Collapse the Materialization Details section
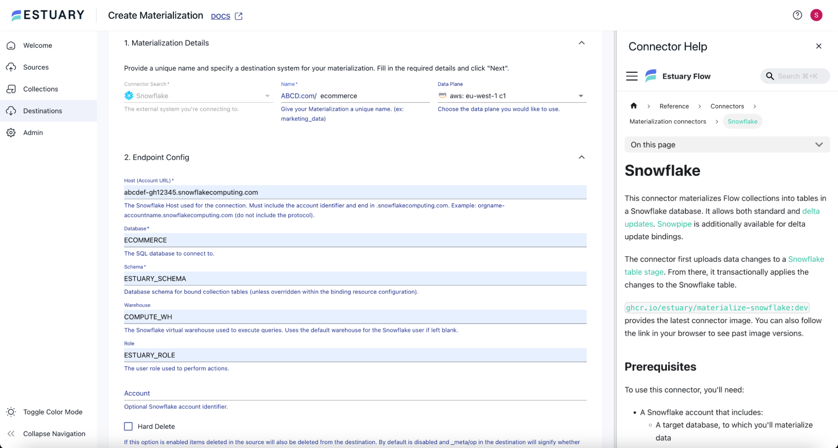838x448 pixels. coord(581,43)
